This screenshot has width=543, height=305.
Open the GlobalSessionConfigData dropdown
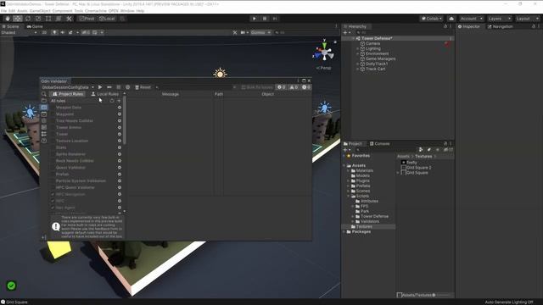pyautogui.click(x=68, y=87)
